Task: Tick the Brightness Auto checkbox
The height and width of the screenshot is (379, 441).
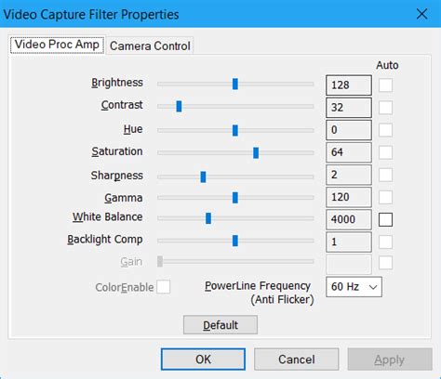Action: 385,85
